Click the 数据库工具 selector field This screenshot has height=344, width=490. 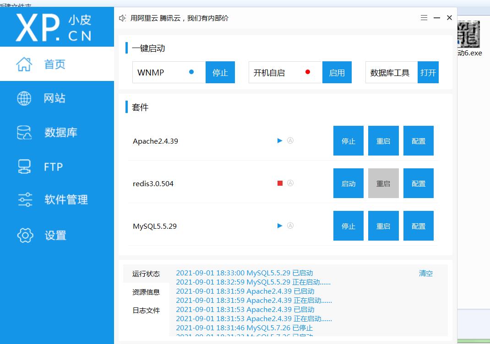[391, 72]
